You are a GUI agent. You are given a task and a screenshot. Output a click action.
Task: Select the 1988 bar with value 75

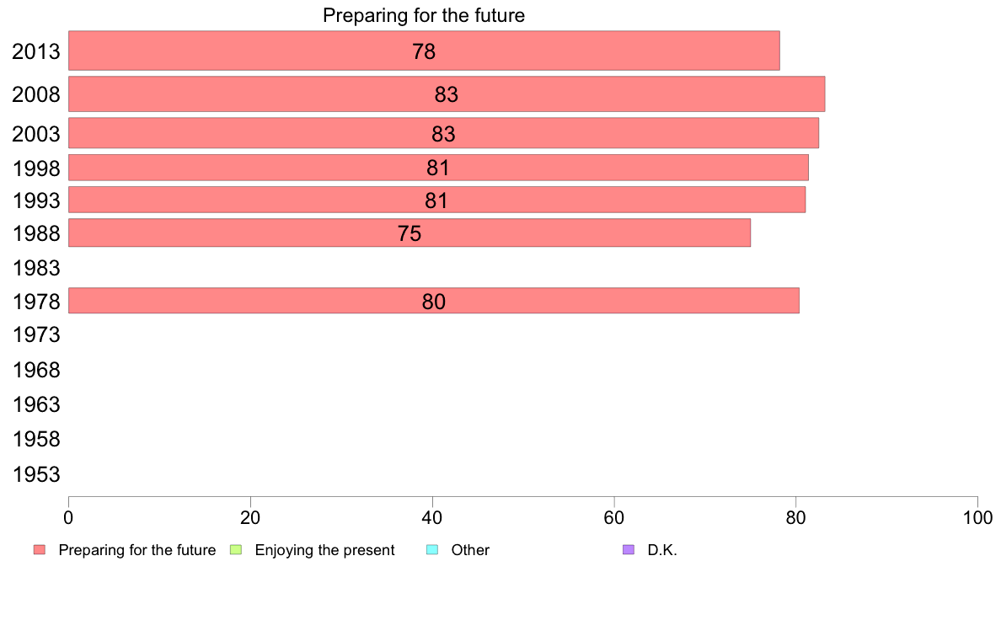[409, 232]
